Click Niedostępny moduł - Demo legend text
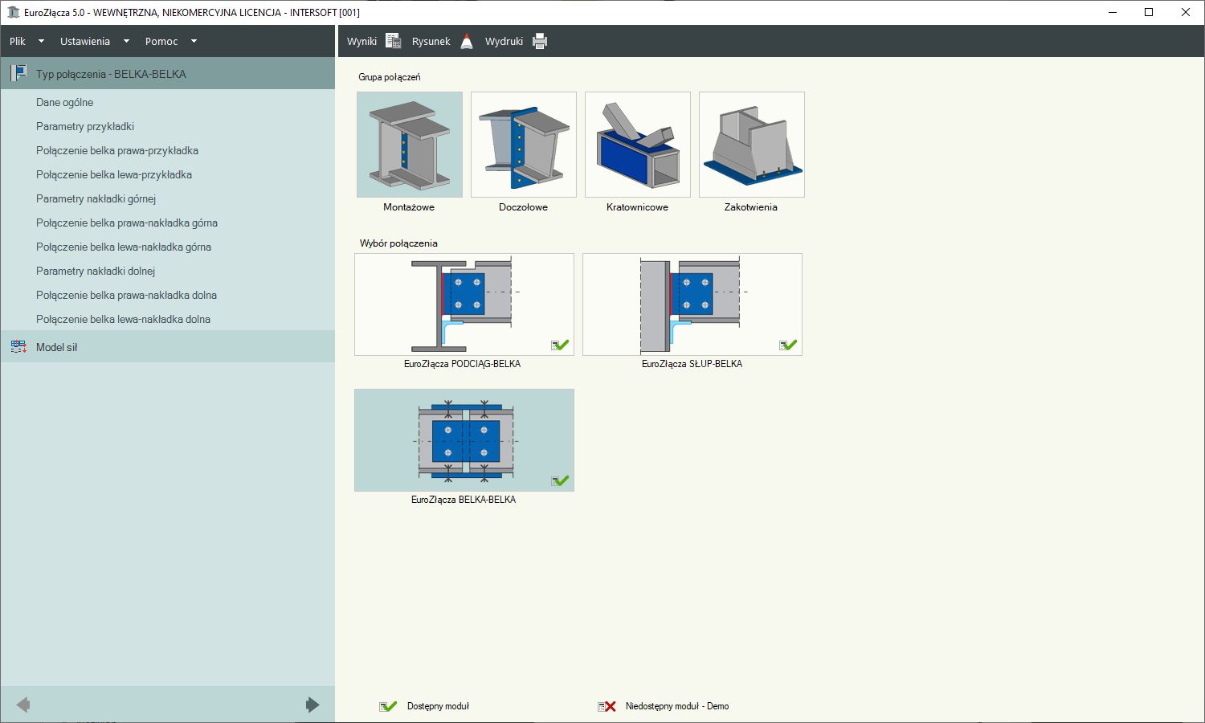This screenshot has height=723, width=1205. [x=677, y=706]
